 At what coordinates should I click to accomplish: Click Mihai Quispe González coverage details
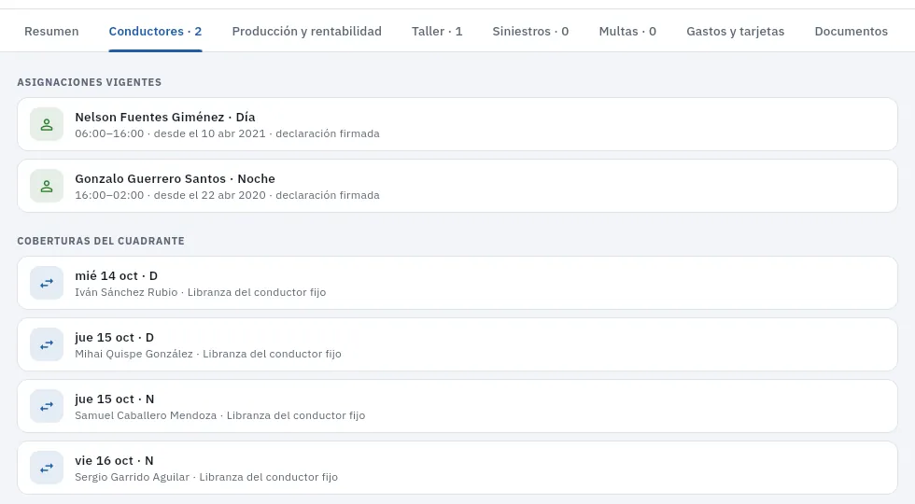[x=207, y=354]
